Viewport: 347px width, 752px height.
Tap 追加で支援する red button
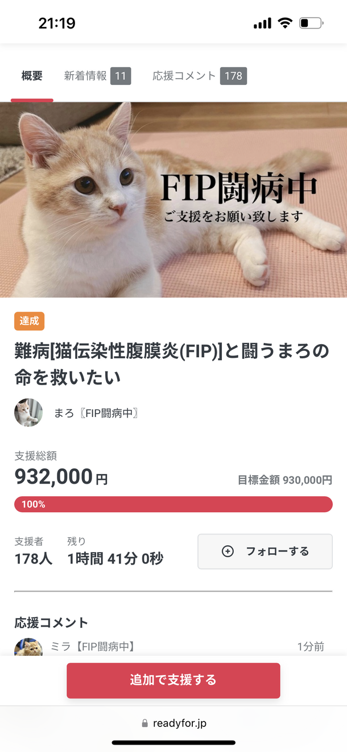(173, 680)
